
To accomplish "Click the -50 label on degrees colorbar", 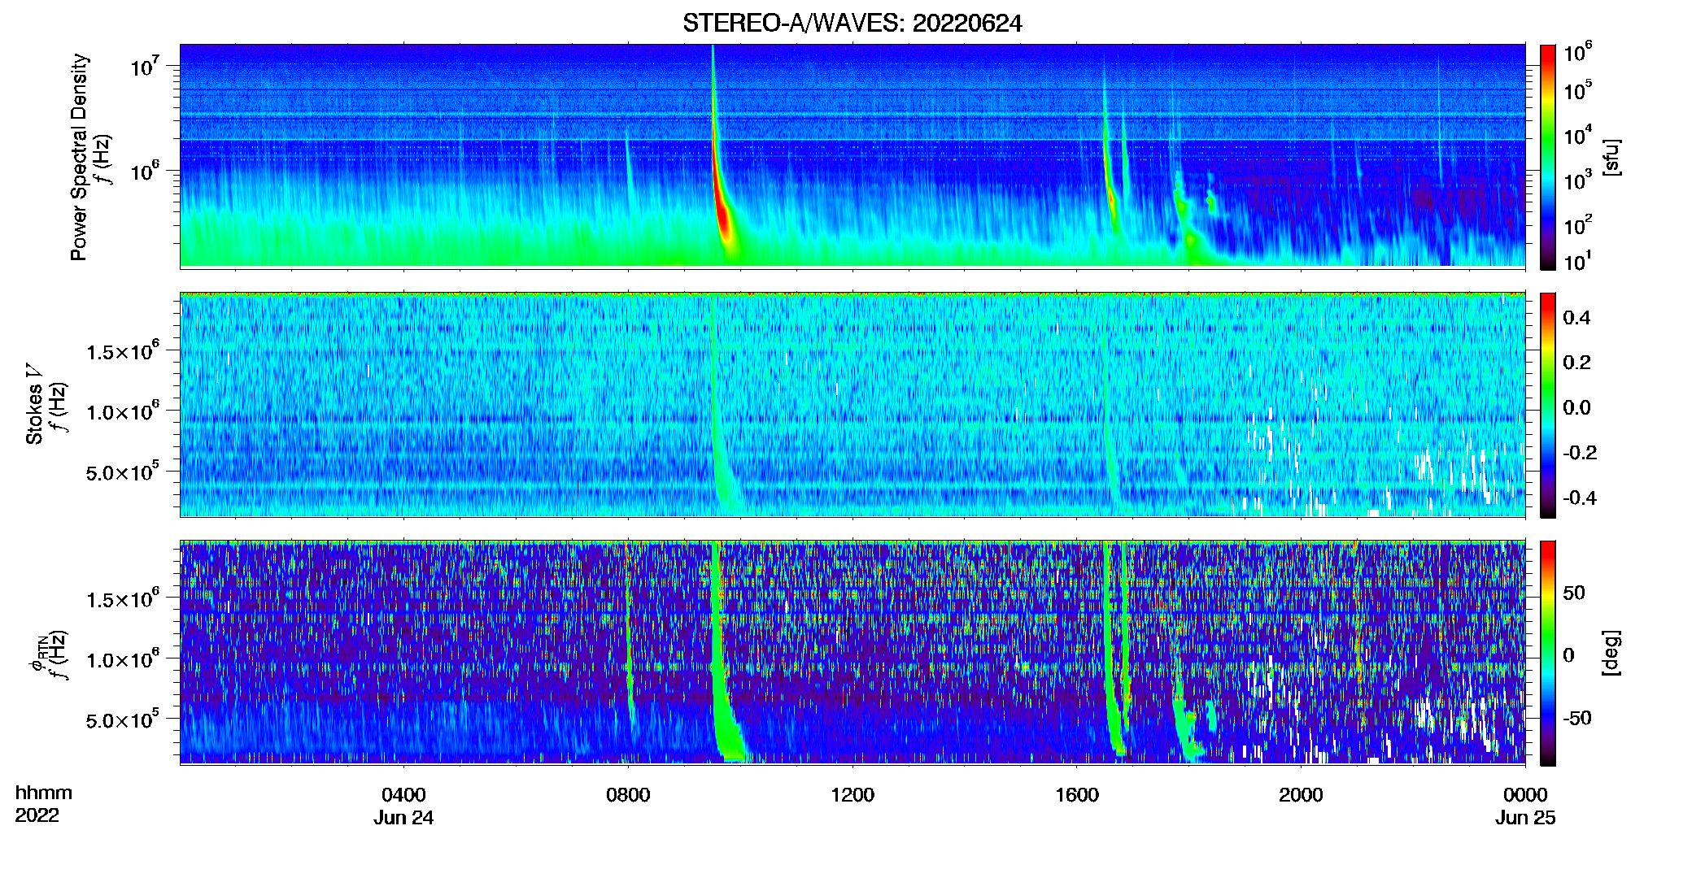I will pos(1577,718).
